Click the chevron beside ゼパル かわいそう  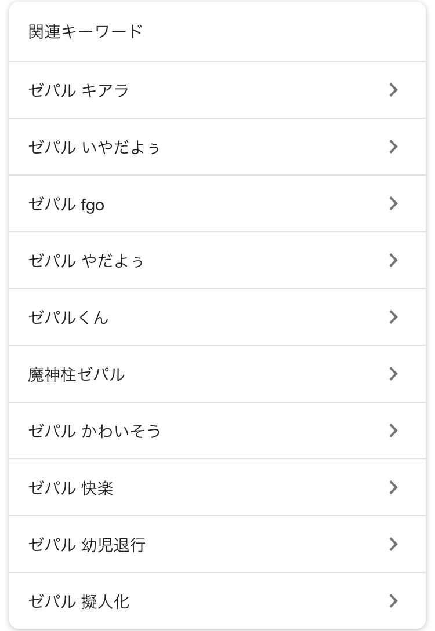pyautogui.click(x=393, y=431)
